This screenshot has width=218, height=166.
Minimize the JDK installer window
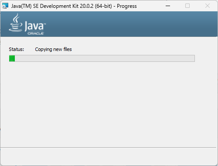point(168,6)
